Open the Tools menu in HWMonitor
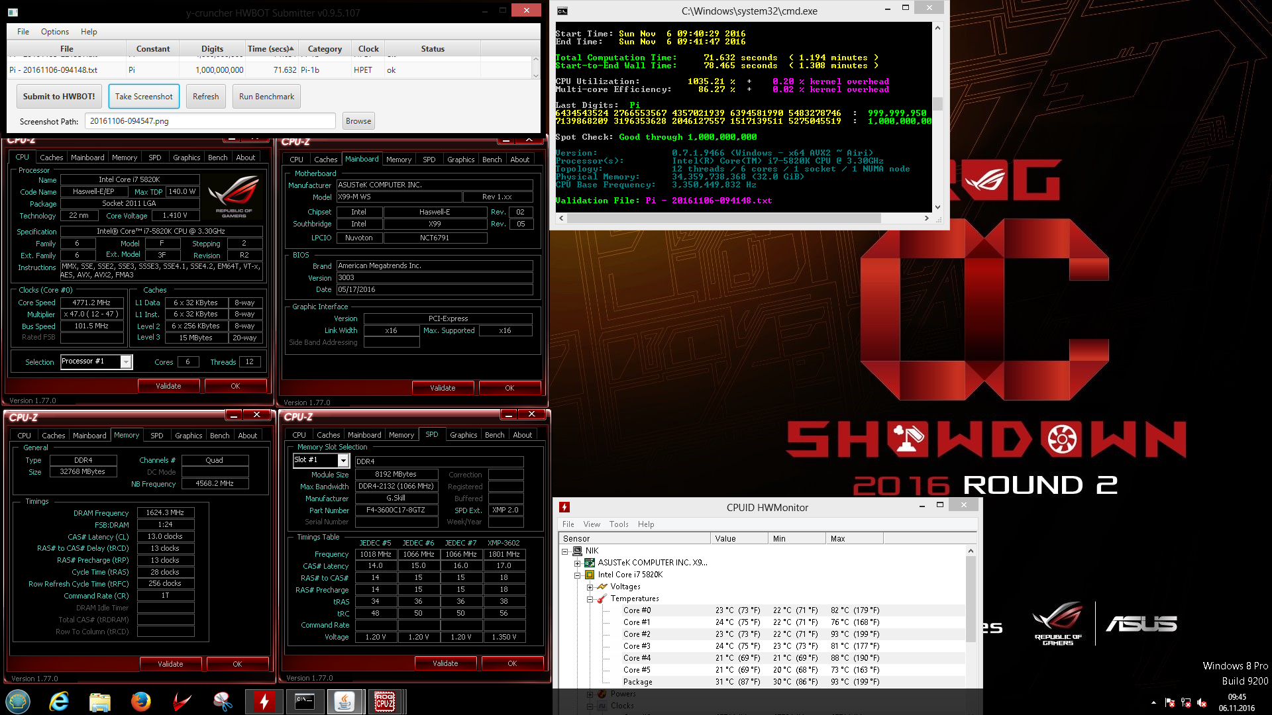Viewport: 1272px width, 715px height. pos(619,524)
